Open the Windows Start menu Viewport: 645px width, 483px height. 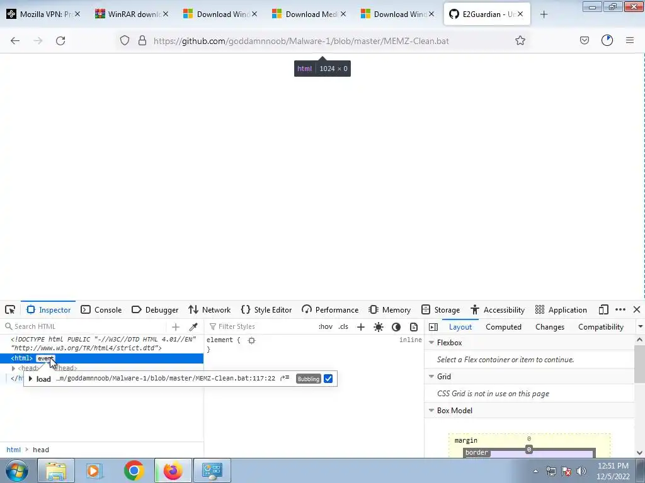pyautogui.click(x=17, y=470)
